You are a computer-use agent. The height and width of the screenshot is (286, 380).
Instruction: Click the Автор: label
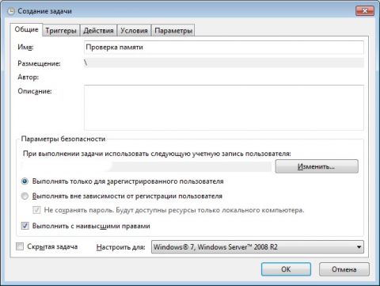pyautogui.click(x=28, y=77)
